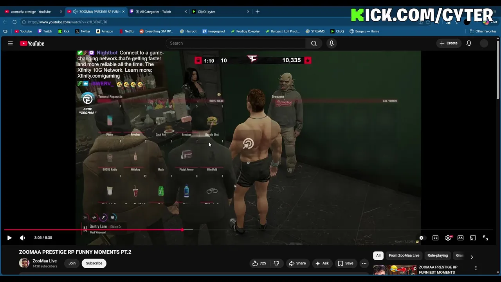Open the ClipQ bookmark

(337, 31)
